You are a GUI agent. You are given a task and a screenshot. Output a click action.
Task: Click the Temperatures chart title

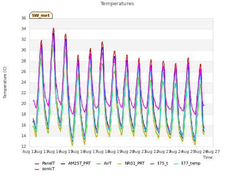[x=117, y=4]
